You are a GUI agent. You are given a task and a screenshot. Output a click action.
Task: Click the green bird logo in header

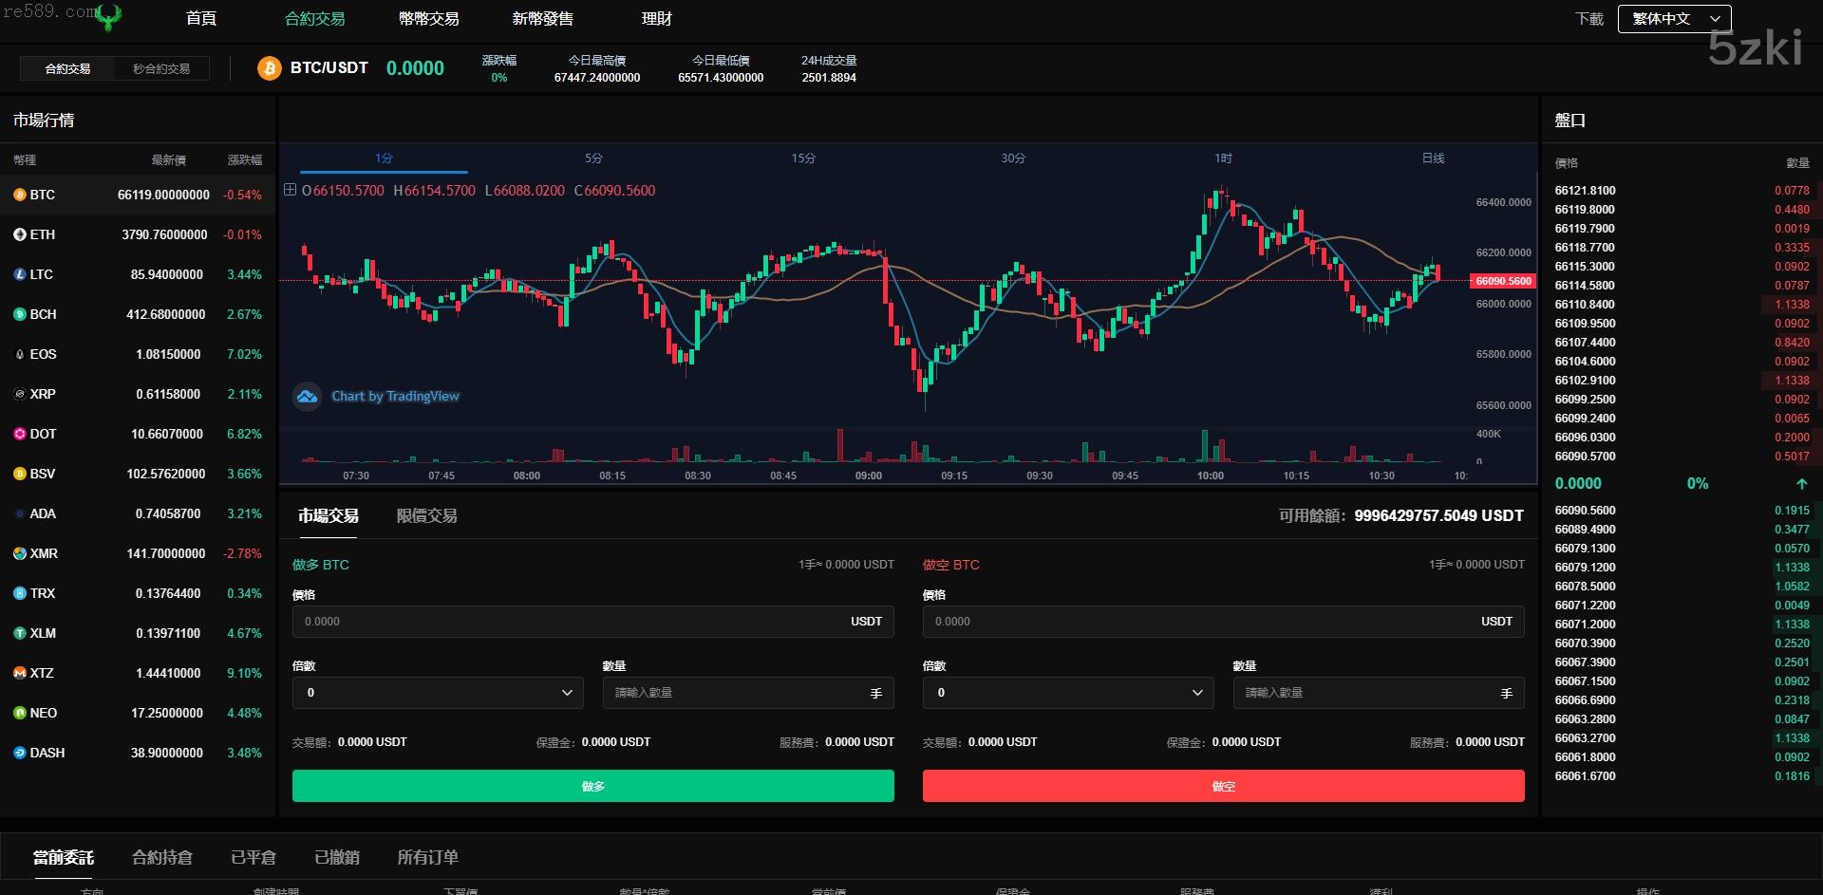[109, 17]
